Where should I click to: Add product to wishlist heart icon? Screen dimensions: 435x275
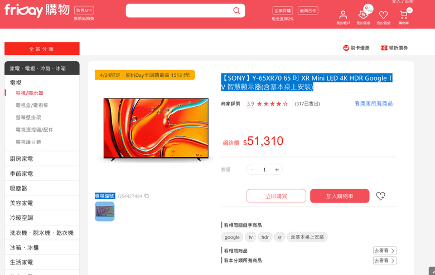point(380,196)
